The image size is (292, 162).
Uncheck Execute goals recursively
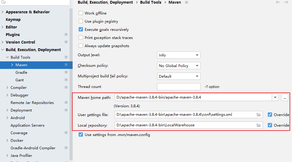tap(81, 30)
